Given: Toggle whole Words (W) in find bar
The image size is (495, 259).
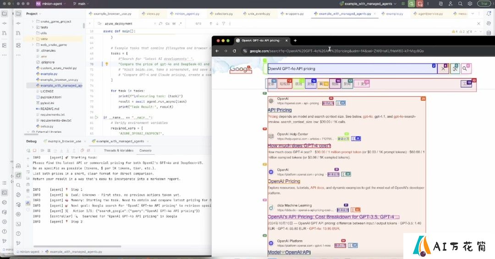Looking at the screenshot, I should 174,24.
